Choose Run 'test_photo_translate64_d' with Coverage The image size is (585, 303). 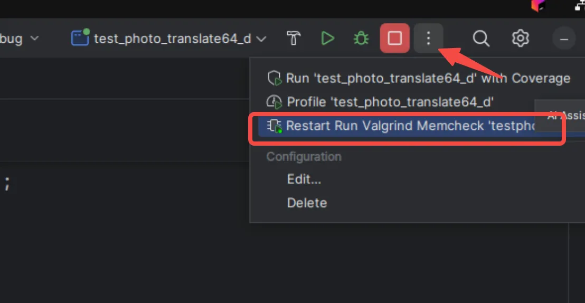[419, 78]
